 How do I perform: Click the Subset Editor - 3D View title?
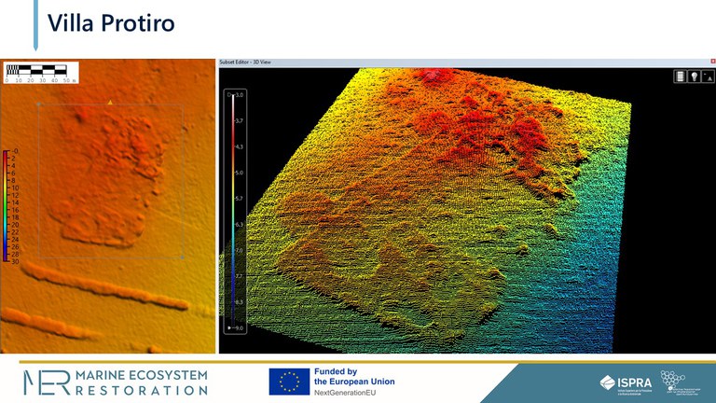(x=245, y=62)
